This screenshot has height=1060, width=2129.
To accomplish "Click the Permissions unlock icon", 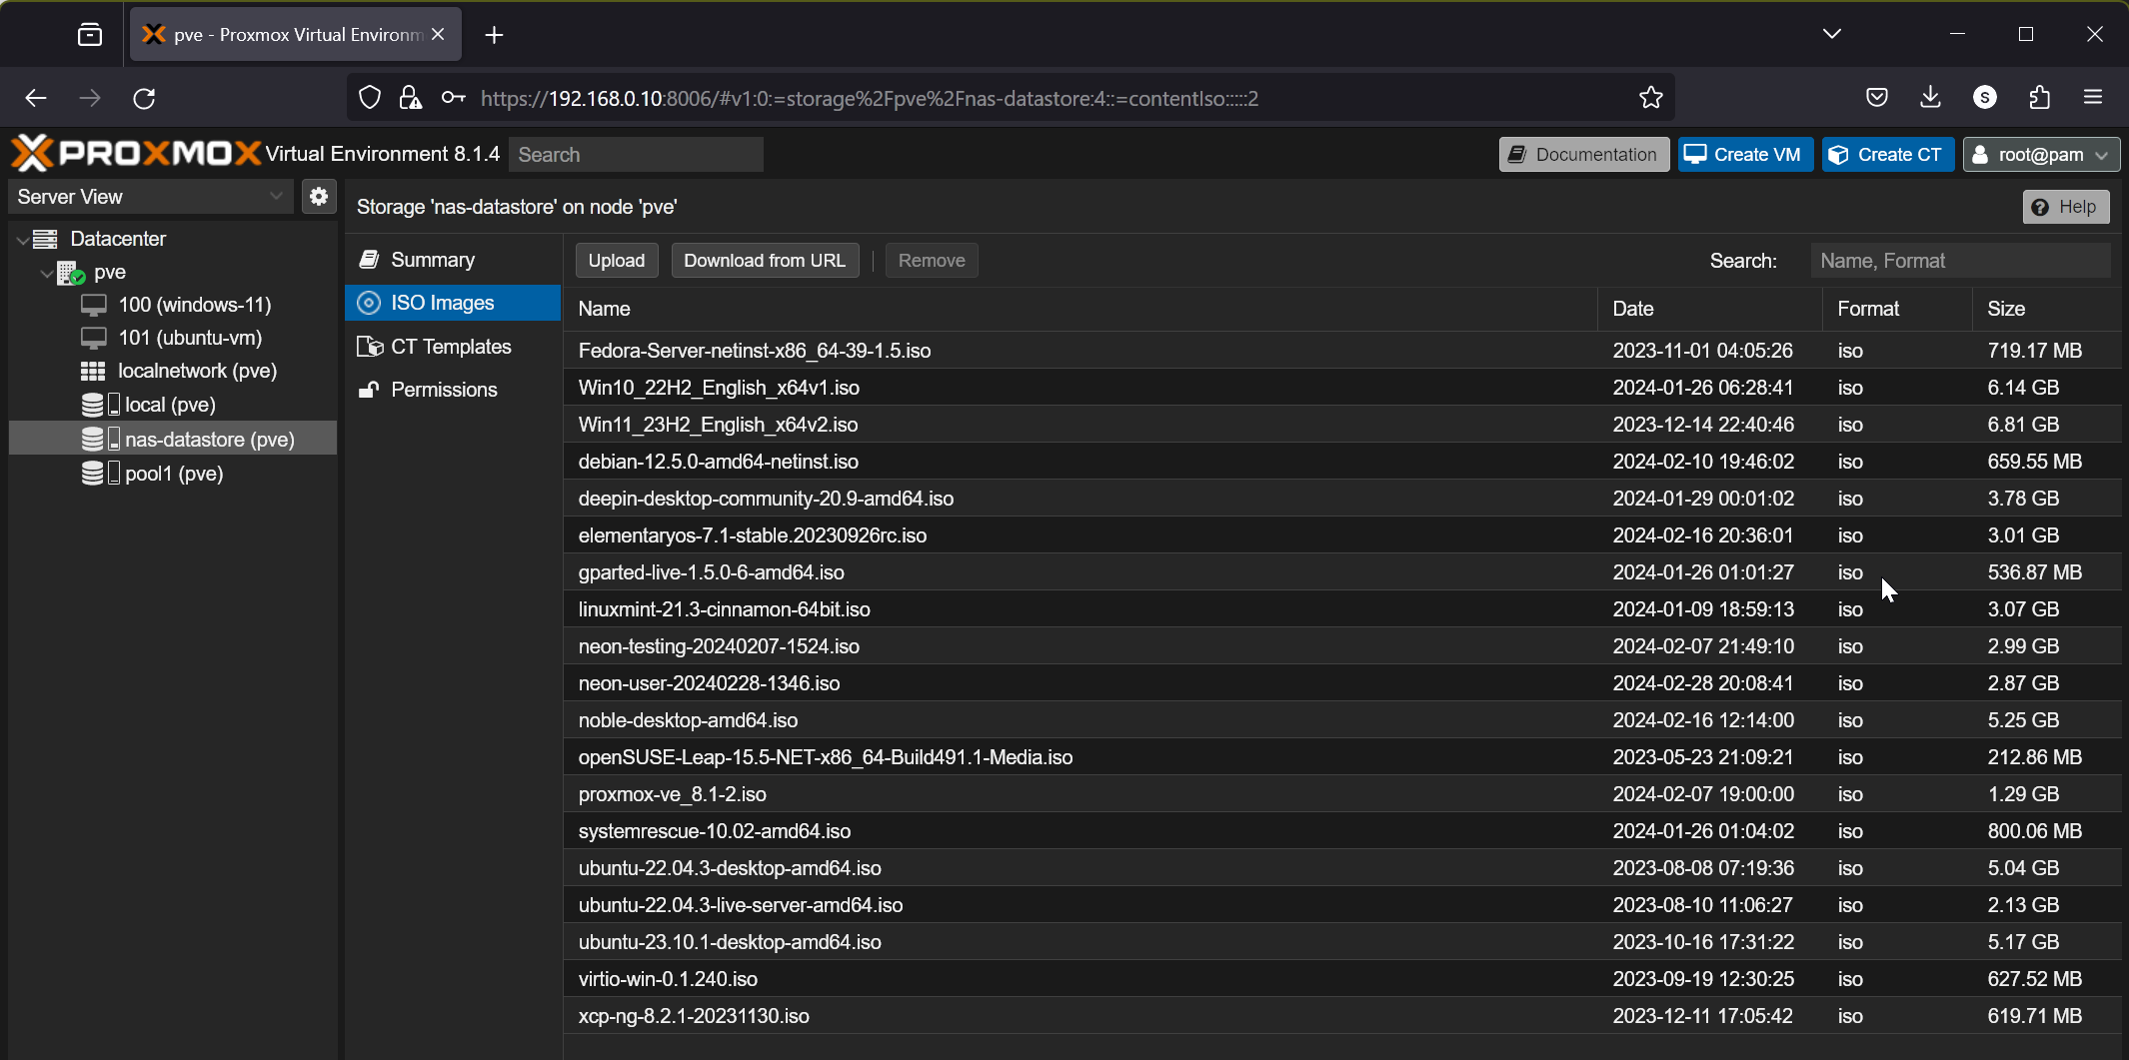I will coord(369,390).
